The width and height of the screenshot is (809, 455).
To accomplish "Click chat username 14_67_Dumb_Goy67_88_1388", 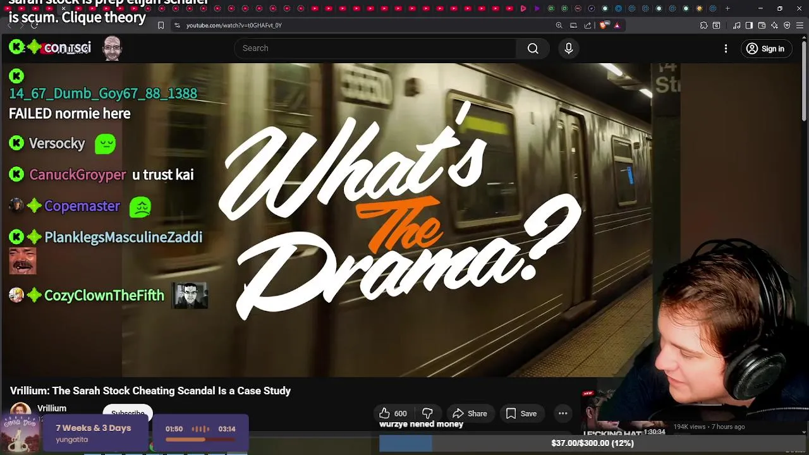I will 103,94.
